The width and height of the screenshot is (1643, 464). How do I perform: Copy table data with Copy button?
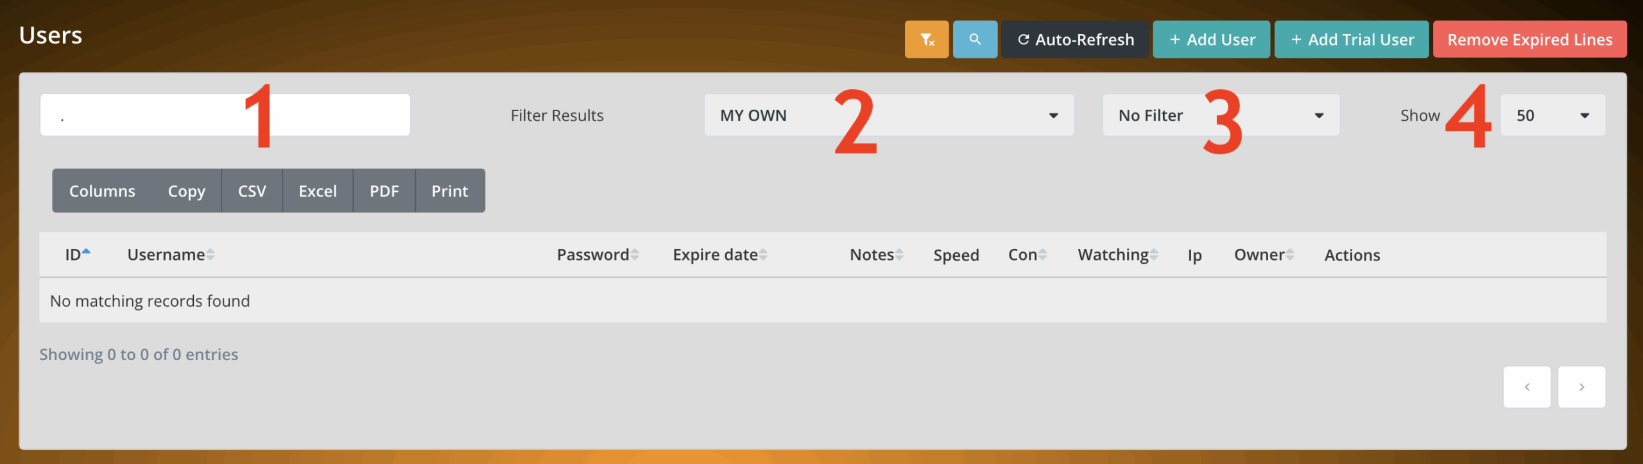click(186, 191)
